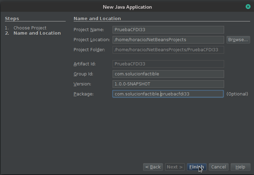This screenshot has height=175, width=254.
Task: Click the read-only Project Folder field
Action: click(168, 50)
